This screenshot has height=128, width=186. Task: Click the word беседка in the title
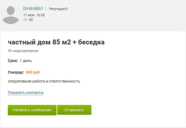(x=91, y=42)
